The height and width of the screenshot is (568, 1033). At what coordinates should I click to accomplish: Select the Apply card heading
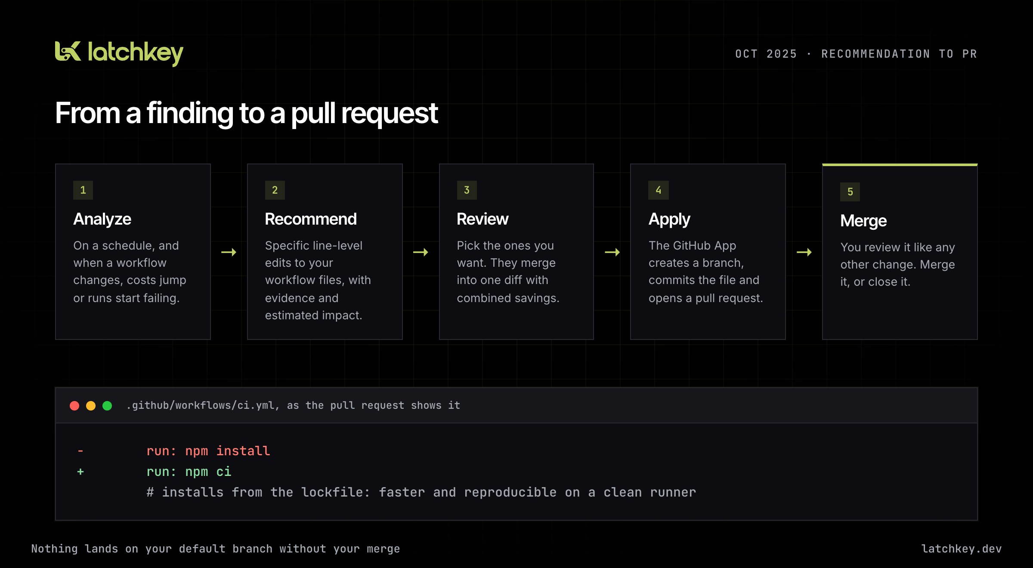click(669, 220)
